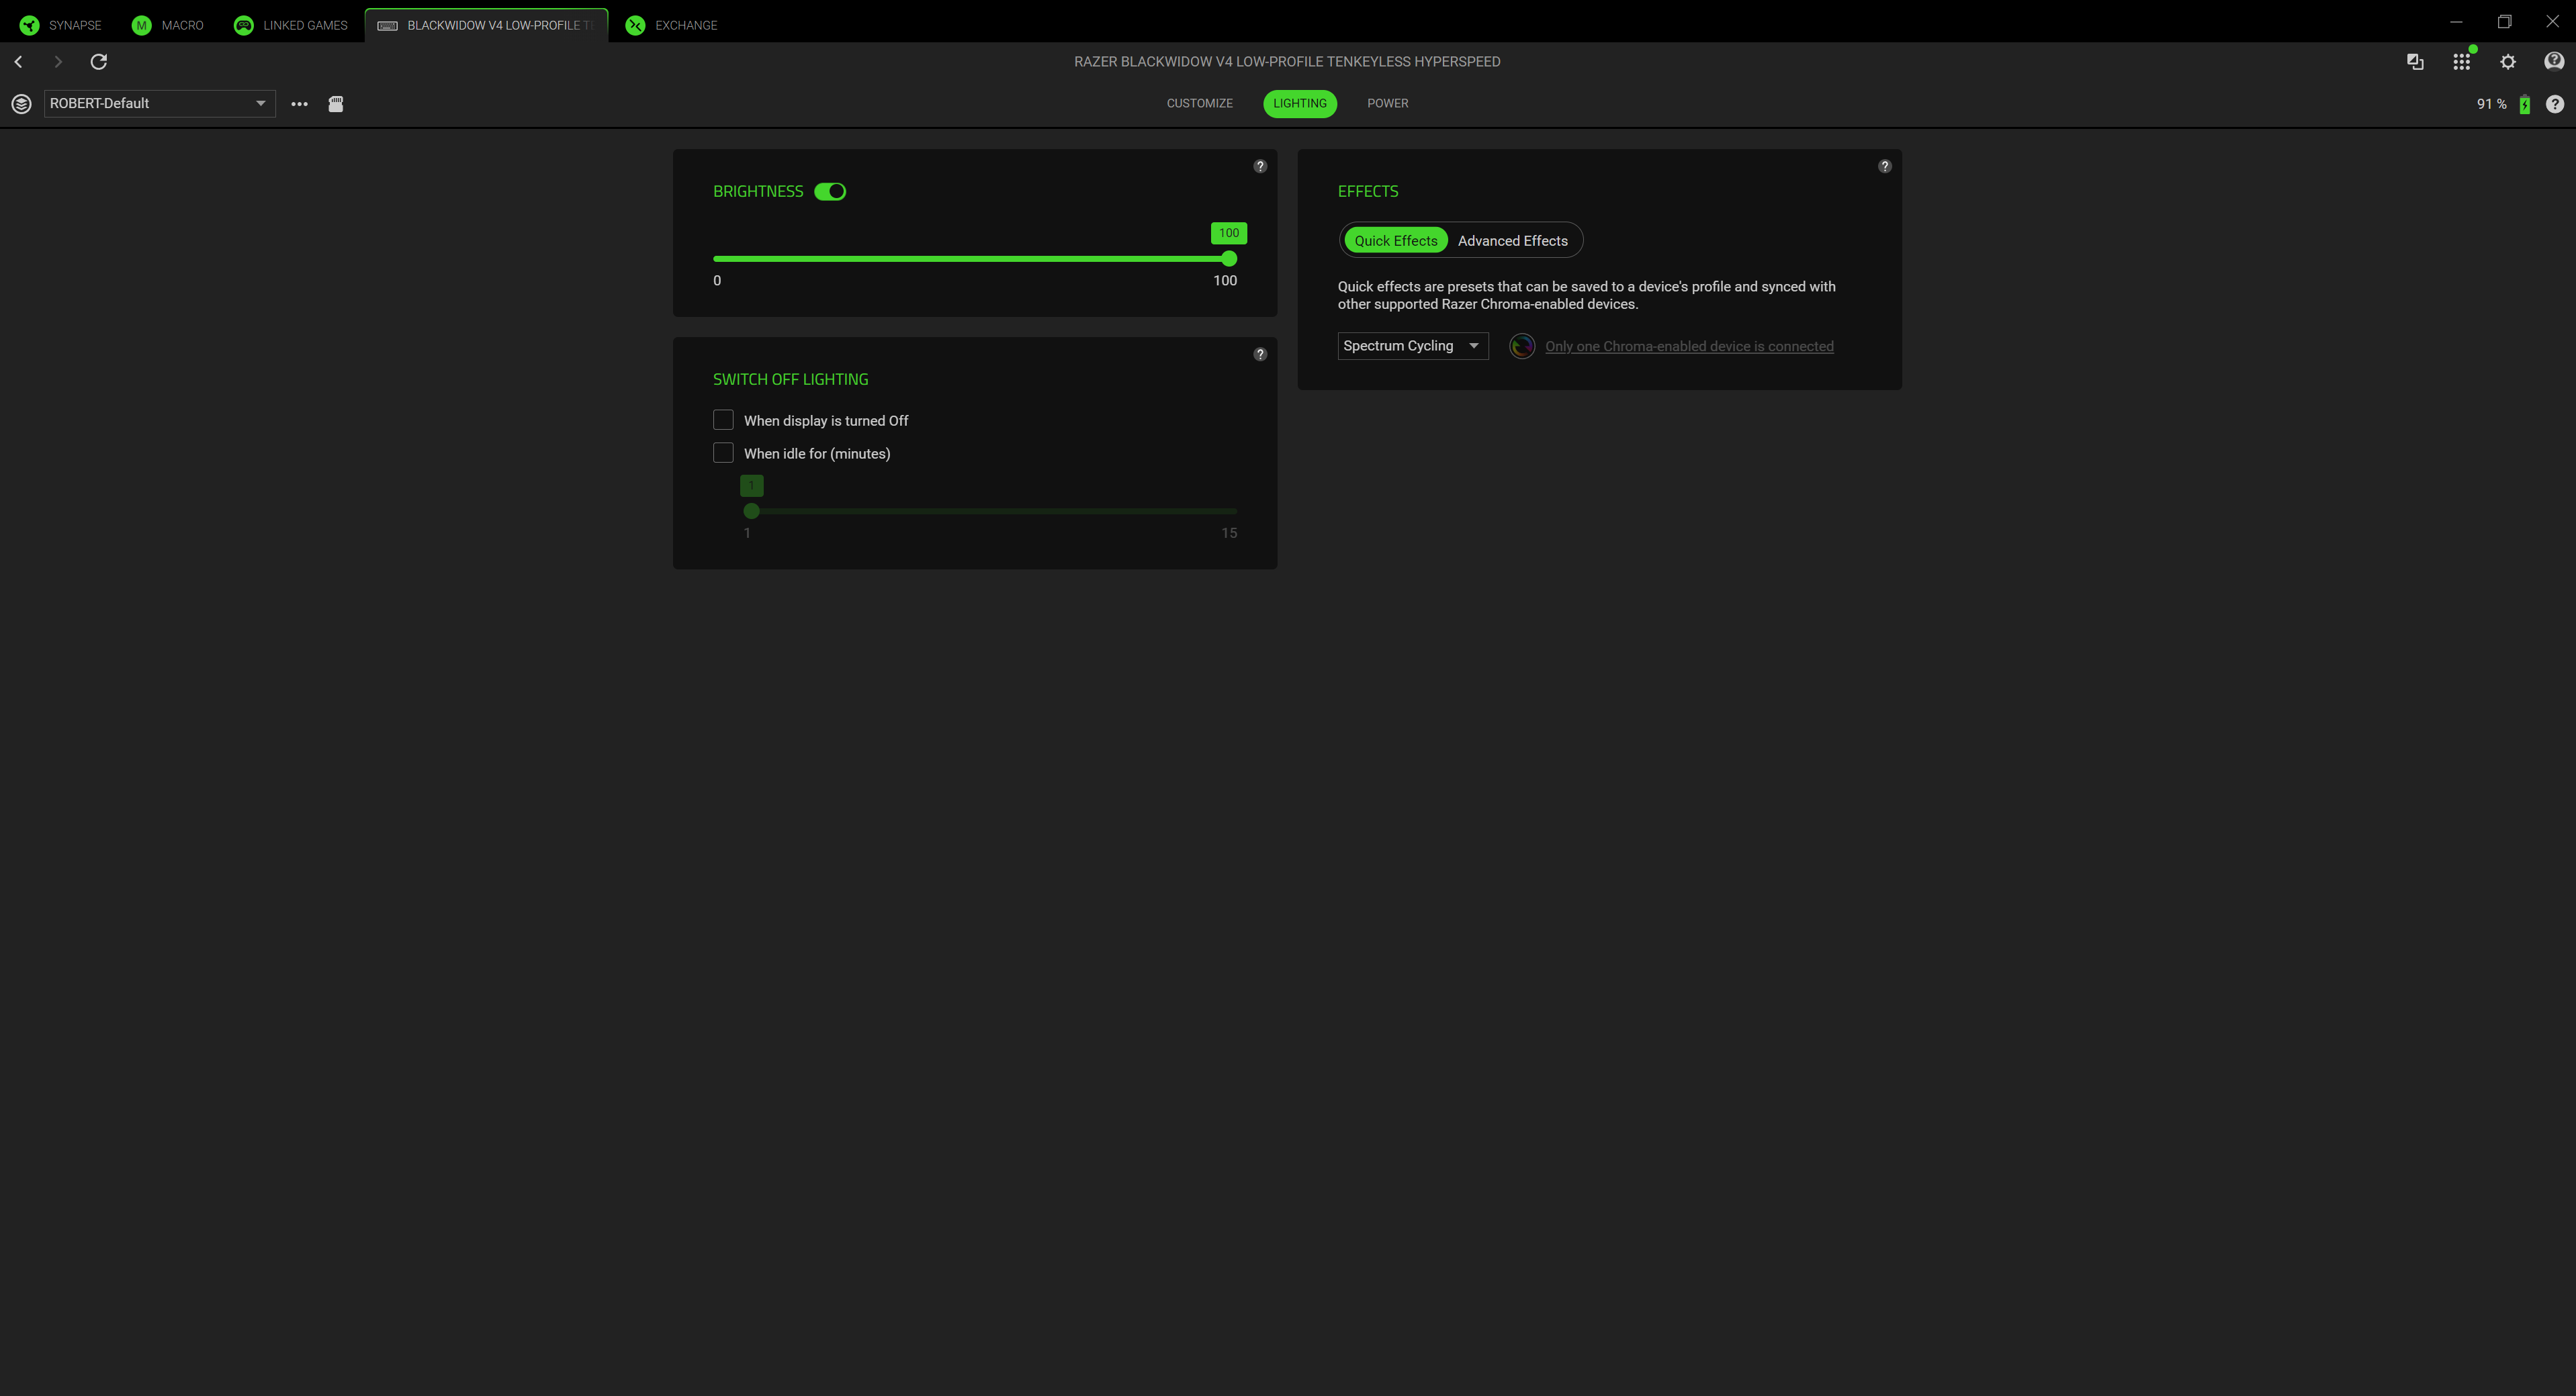2576x1396 pixels.
Task: Check "When display is turned Off"
Action: point(723,420)
